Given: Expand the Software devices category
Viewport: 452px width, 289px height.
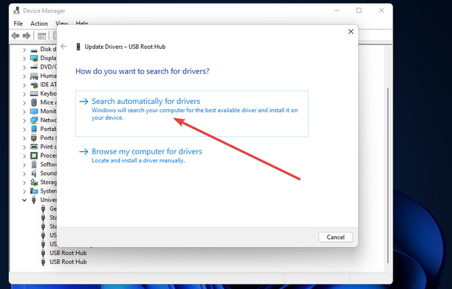Looking at the screenshot, I should coord(25,165).
